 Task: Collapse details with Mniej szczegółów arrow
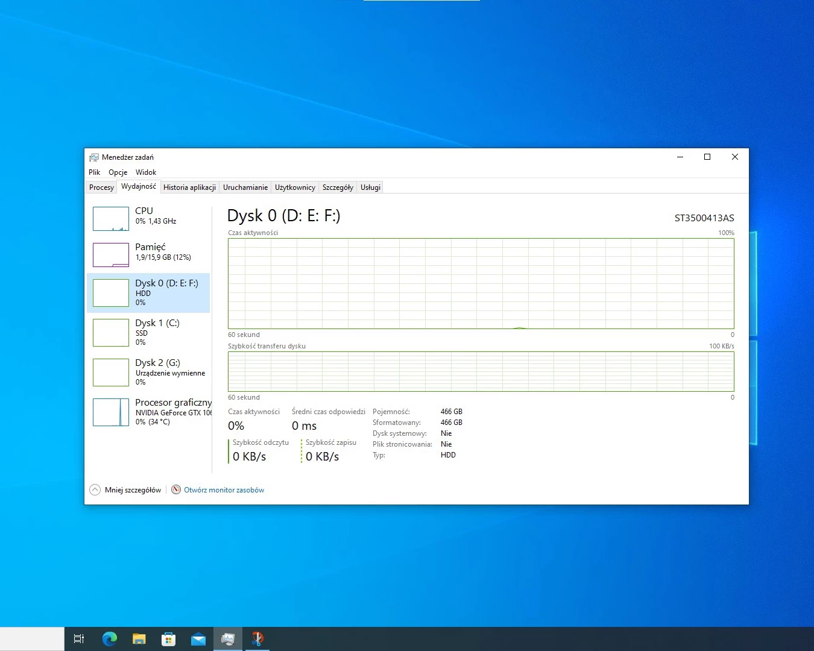(x=95, y=490)
